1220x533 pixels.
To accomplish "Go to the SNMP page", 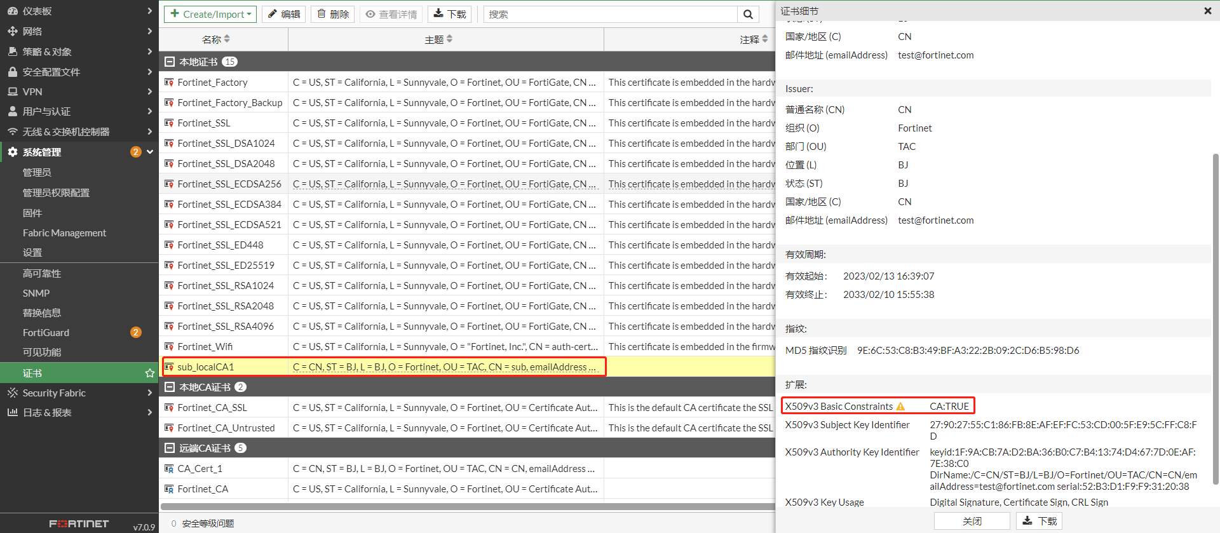I will [x=36, y=293].
